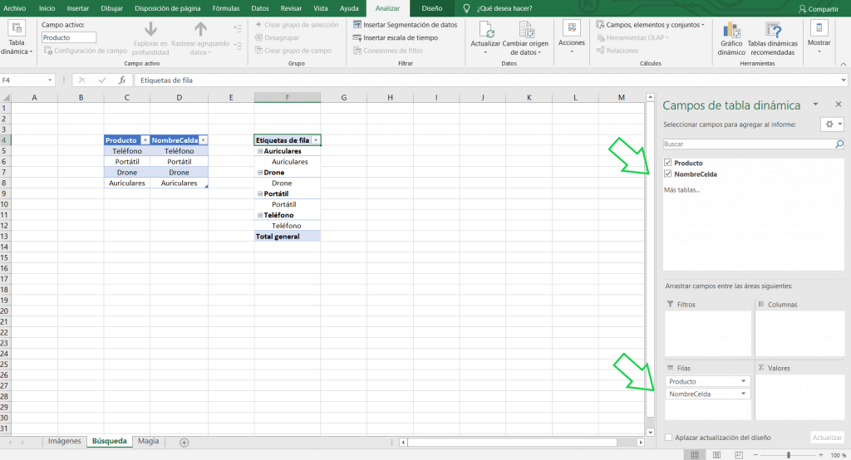Open the Etiquetas de fila filter dropdown
The height and width of the screenshot is (460, 851).
click(x=315, y=140)
